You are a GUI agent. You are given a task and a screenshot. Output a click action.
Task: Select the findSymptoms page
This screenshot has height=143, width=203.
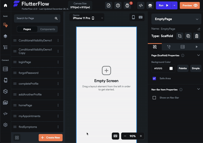click(37, 127)
